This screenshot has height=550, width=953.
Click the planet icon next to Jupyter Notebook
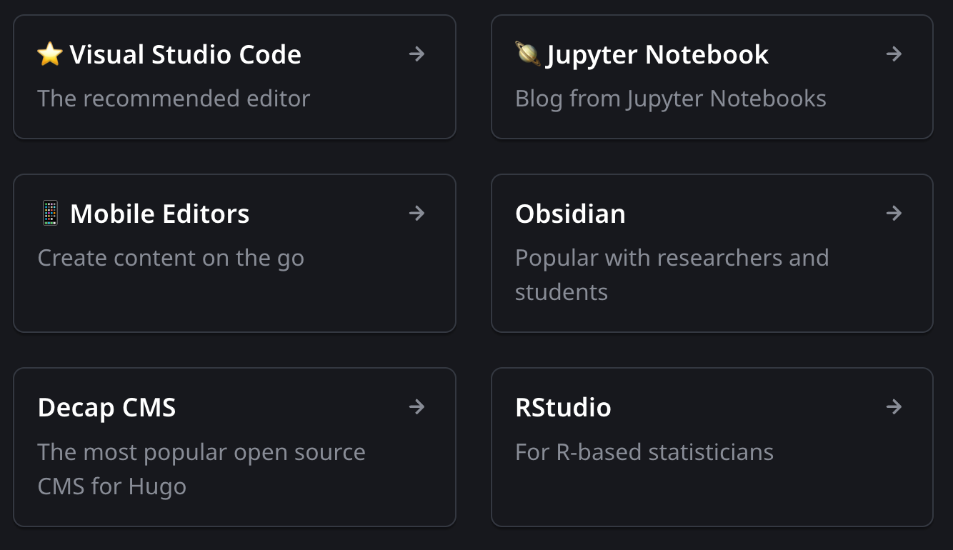(x=527, y=54)
